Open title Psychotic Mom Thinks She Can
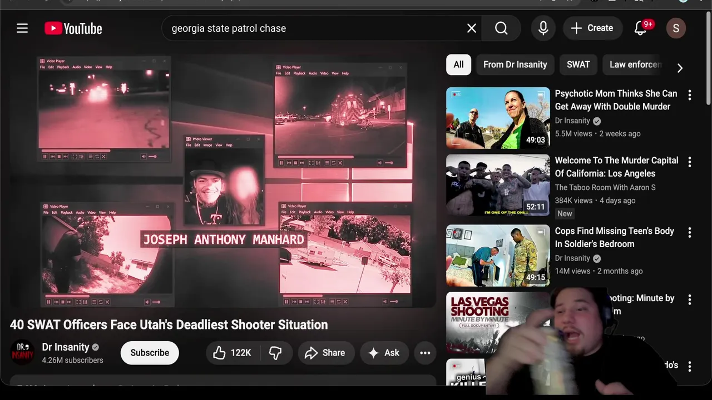This screenshot has width=712, height=400. pyautogui.click(x=616, y=100)
